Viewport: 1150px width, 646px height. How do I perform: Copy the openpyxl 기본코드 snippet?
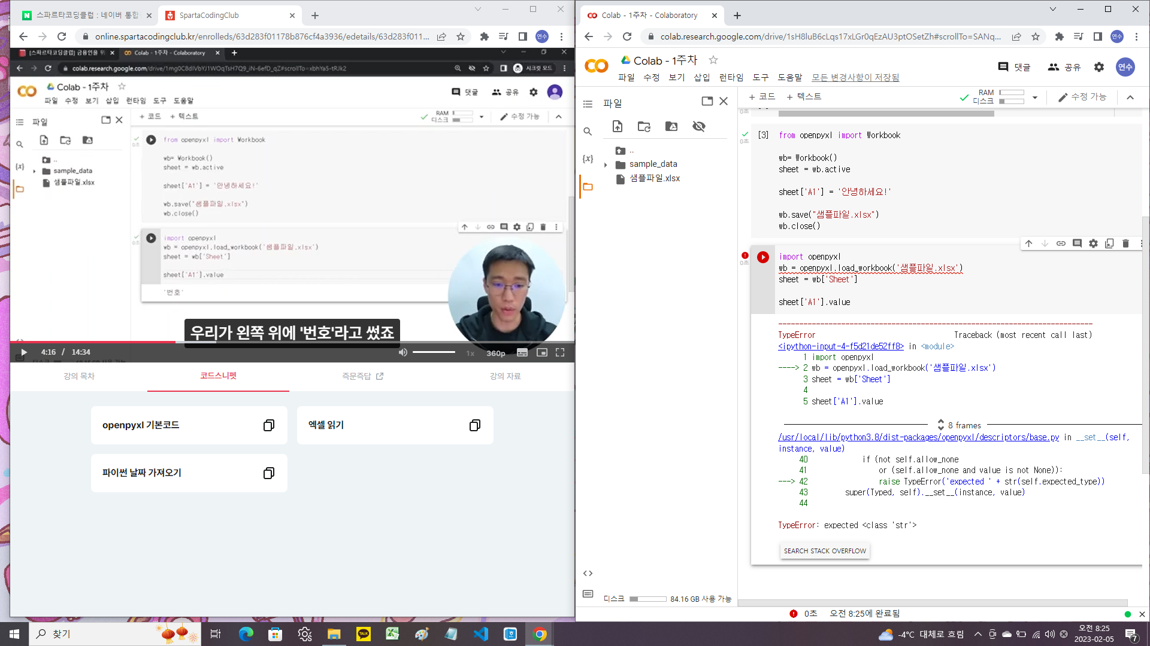click(x=269, y=425)
